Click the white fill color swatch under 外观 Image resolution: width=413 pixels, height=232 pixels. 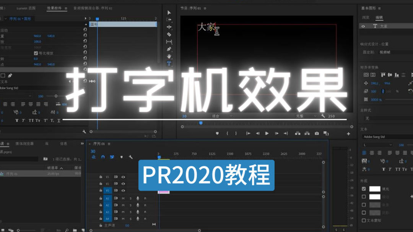click(x=374, y=189)
